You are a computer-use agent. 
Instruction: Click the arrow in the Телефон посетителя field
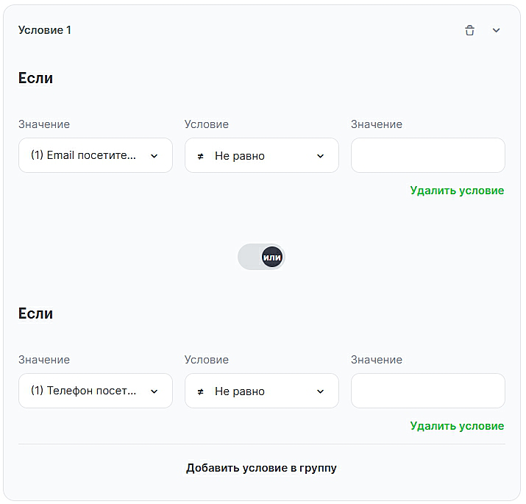click(154, 391)
